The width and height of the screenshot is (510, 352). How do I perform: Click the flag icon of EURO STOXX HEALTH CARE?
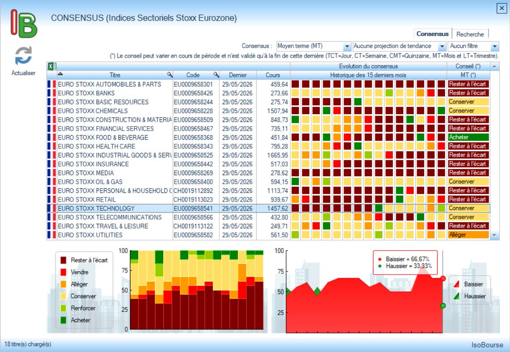(x=52, y=146)
